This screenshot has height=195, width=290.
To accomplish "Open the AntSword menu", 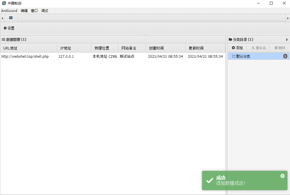I will coord(9,11).
